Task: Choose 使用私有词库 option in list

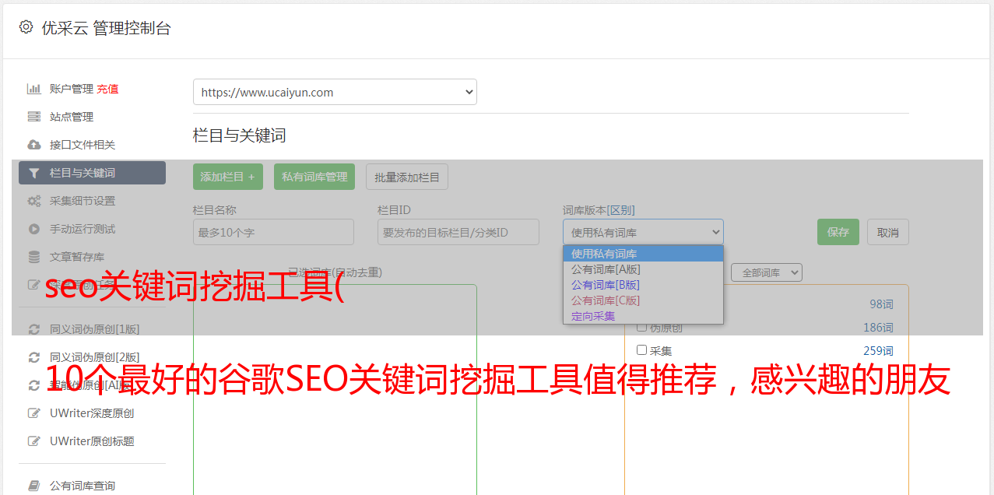Action: click(x=643, y=254)
